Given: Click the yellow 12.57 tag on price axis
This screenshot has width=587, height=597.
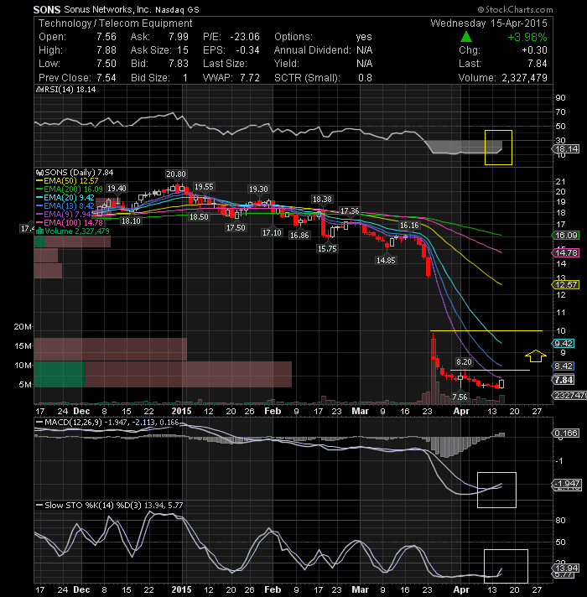Looking at the screenshot, I should tap(566, 285).
